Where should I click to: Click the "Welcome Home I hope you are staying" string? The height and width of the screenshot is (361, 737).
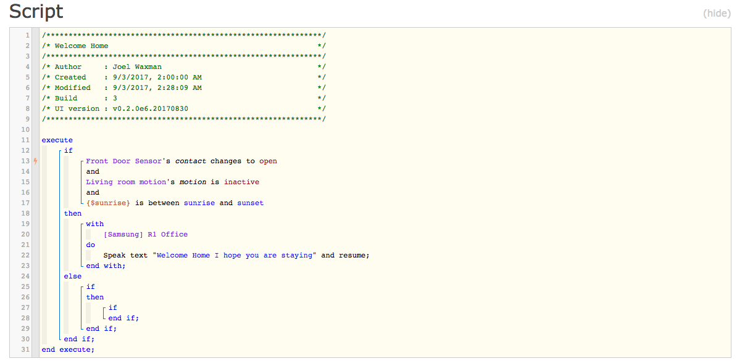pos(235,256)
